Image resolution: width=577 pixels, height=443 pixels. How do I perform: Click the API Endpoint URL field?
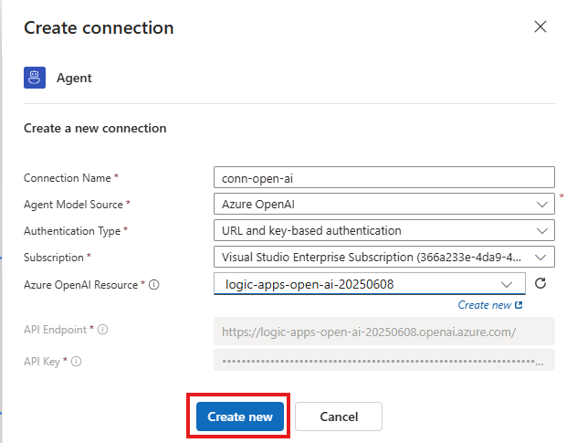(383, 331)
